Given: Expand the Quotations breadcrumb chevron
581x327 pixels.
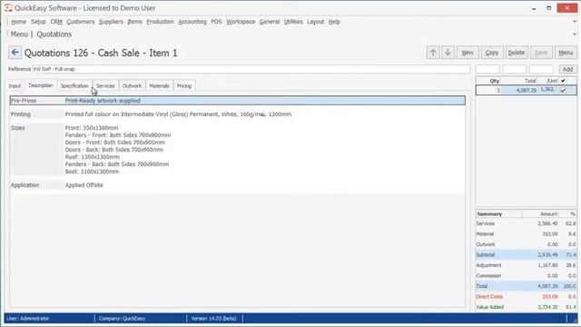Looking at the screenshot, I should (x=575, y=35).
